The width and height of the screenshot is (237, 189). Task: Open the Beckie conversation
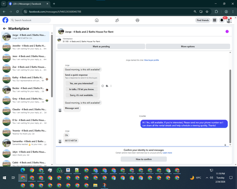pyautogui.click(x=25, y=90)
